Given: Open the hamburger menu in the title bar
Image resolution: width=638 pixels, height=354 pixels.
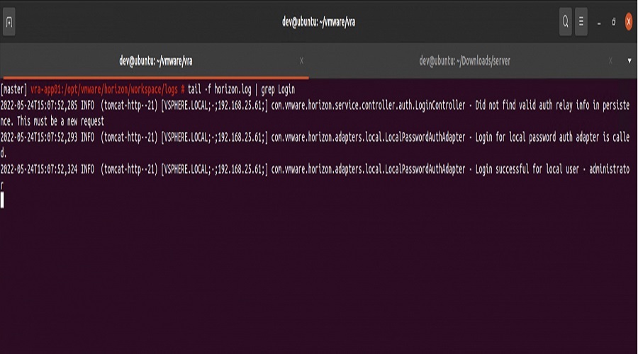Looking at the screenshot, I should point(581,22).
